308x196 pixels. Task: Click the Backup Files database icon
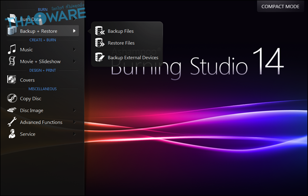click(100, 31)
